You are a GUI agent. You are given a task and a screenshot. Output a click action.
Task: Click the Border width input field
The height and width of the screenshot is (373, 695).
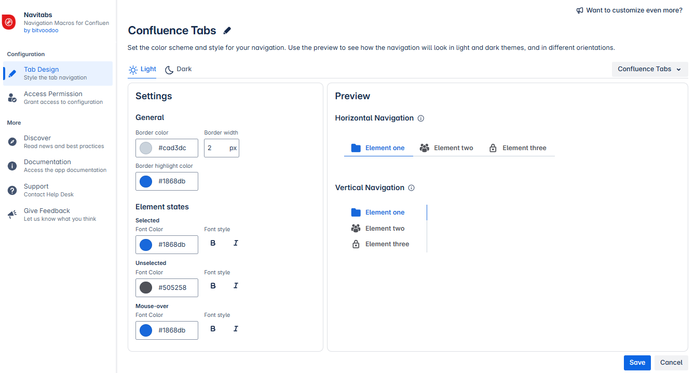(x=217, y=148)
